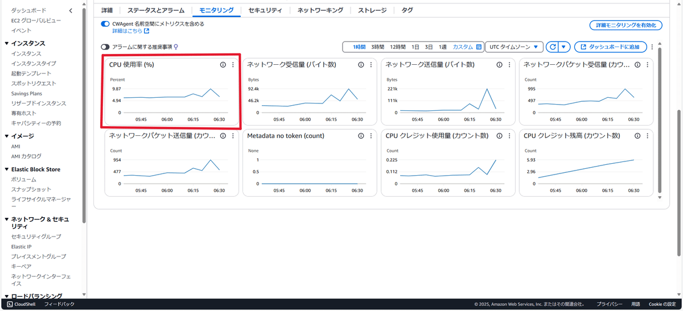Select the 1週 time range
Viewport: 683px width, 311px height.
point(443,47)
